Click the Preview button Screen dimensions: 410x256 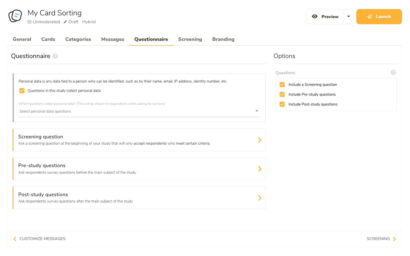[x=325, y=17]
